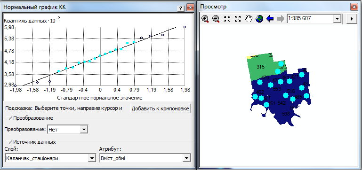The height and width of the screenshot is (170, 362).
Task: Click the map label 553
Action: coord(277,89)
